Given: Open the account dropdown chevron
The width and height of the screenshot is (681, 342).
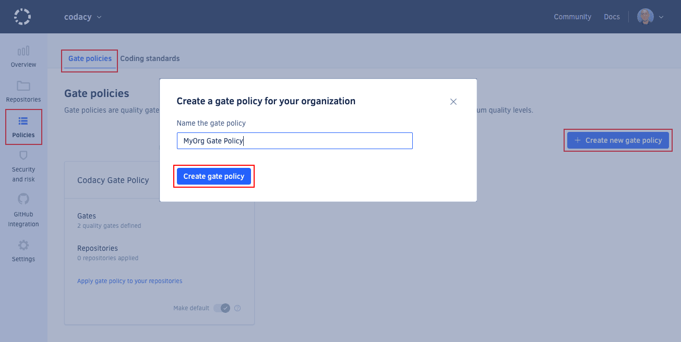Looking at the screenshot, I should click(x=660, y=16).
